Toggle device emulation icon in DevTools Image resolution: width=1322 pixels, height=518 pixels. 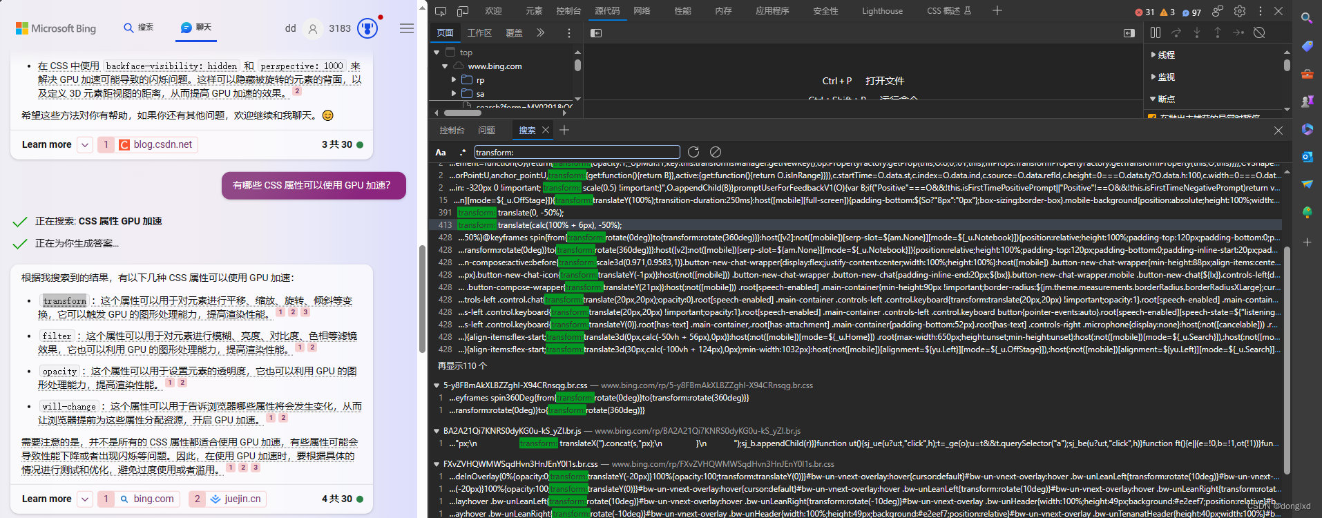(x=463, y=11)
